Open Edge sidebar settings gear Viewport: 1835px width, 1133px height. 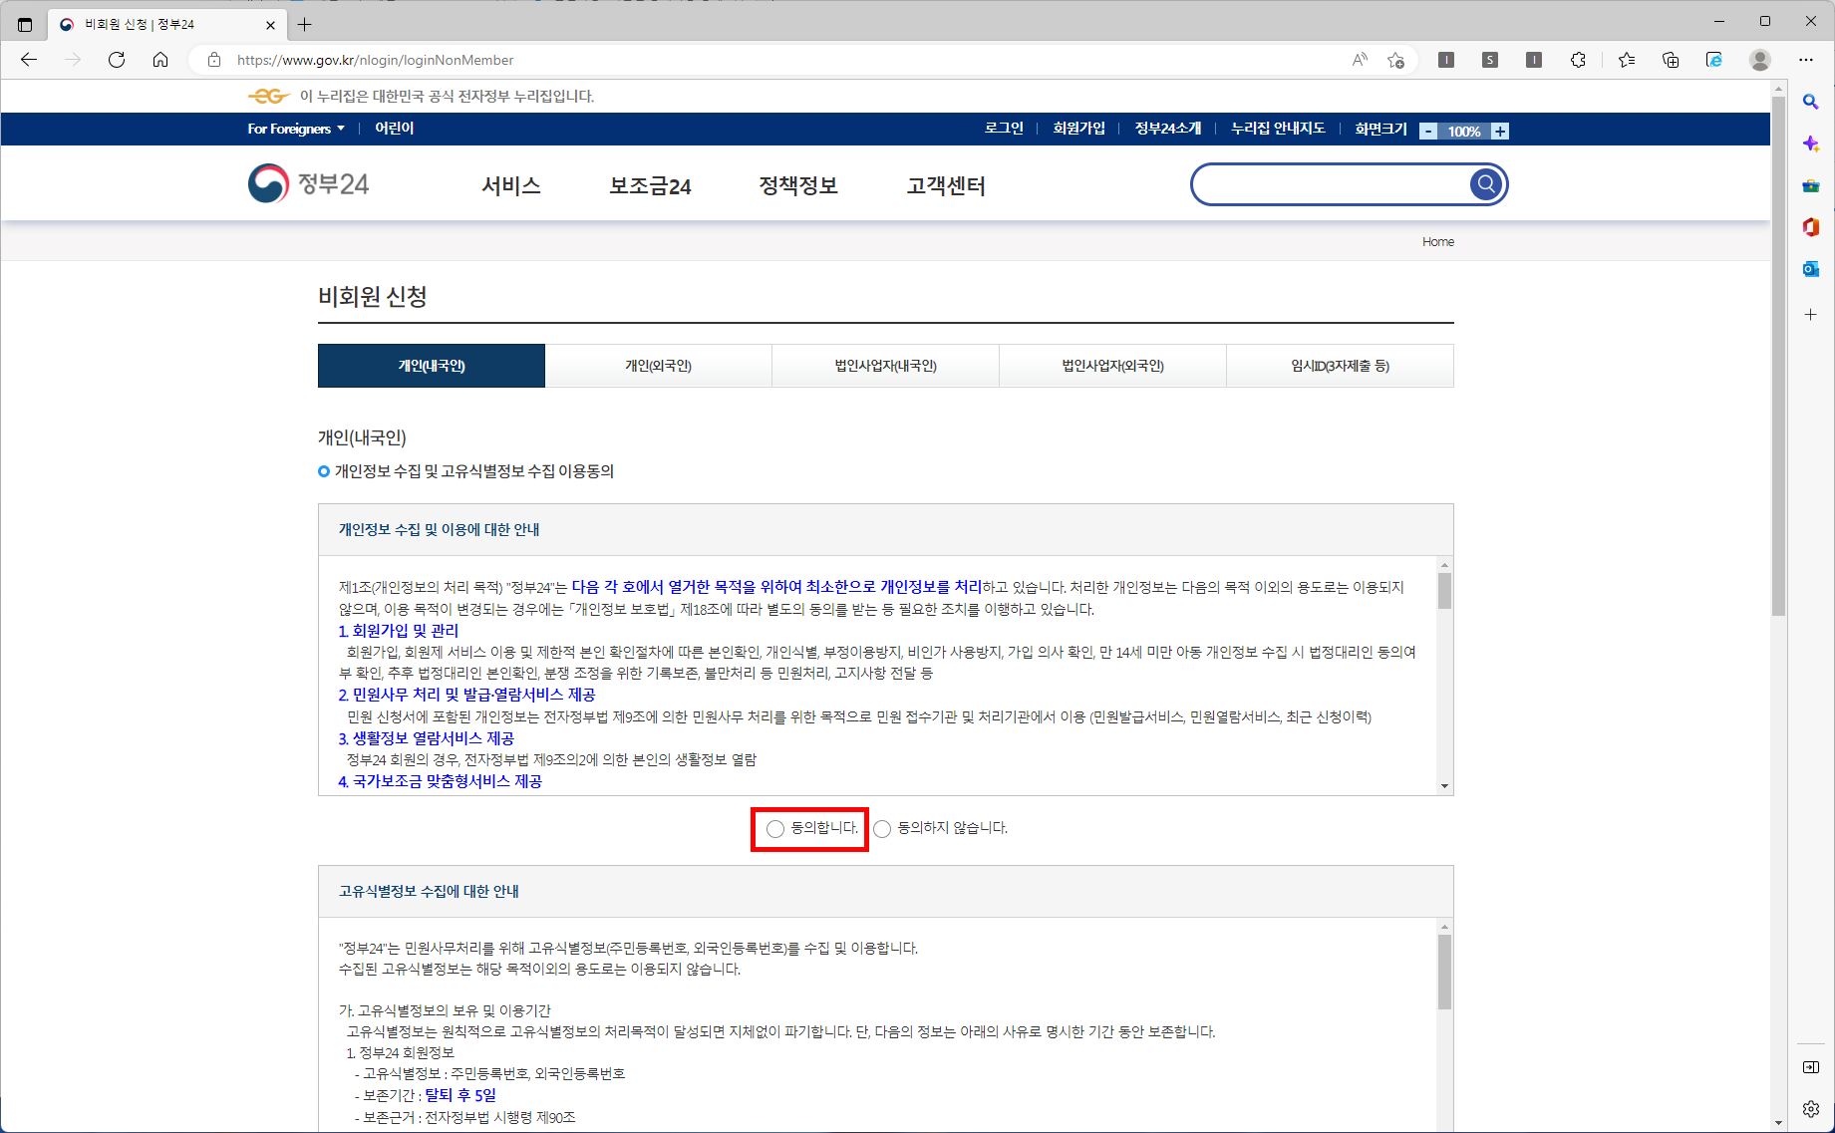click(1811, 1109)
